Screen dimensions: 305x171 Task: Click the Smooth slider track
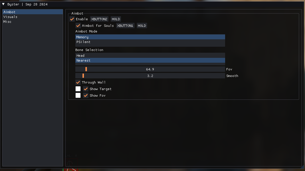pyautogui.click(x=150, y=76)
